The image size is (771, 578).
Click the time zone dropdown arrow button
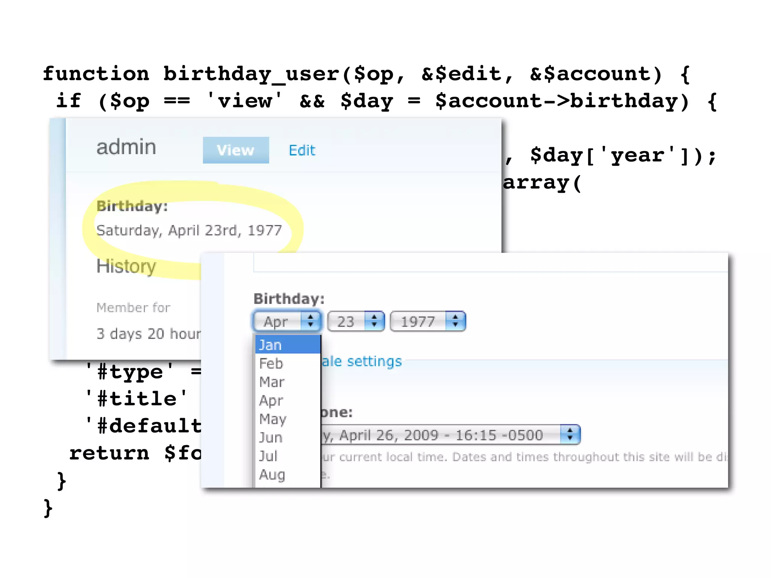point(570,435)
